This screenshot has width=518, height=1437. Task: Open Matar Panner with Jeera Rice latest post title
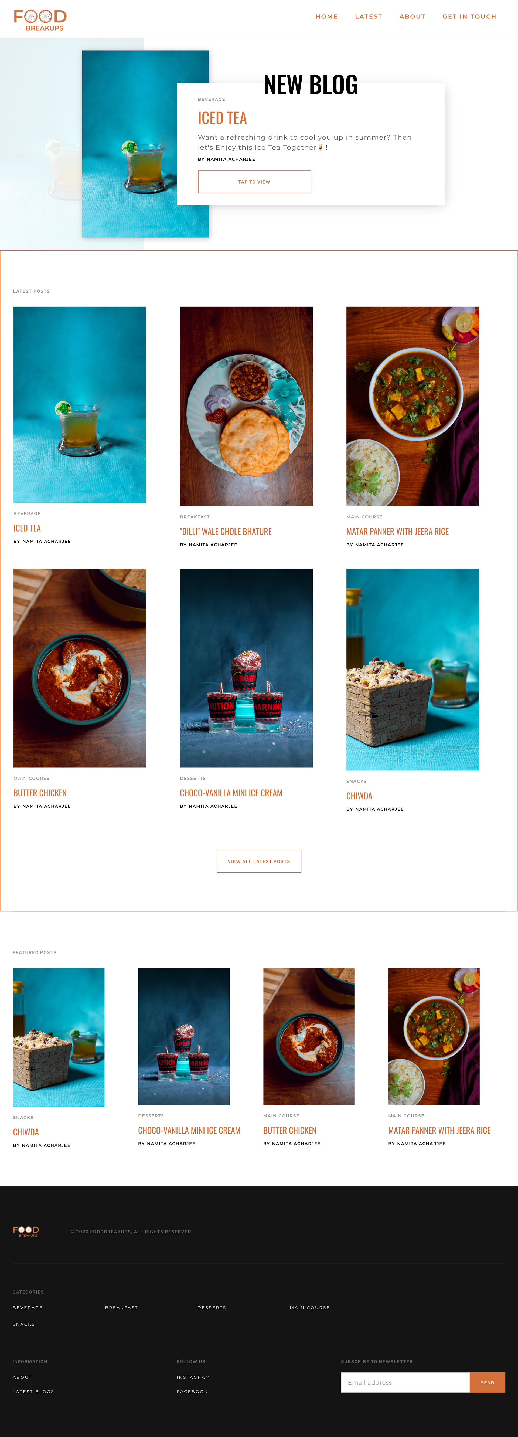[398, 532]
